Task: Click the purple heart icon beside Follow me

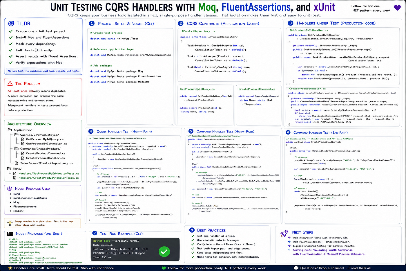Action: point(397,8)
